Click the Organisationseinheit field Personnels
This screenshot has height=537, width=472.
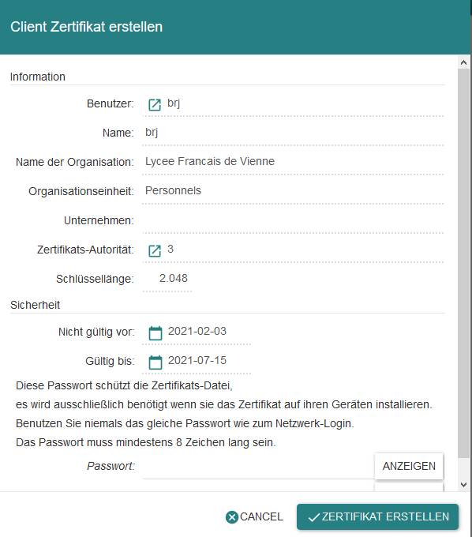pos(294,191)
